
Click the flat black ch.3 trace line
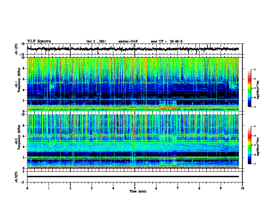[x=133, y=177]
